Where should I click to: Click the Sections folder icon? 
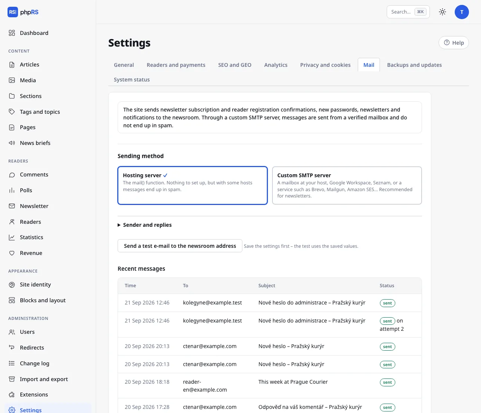(12, 96)
